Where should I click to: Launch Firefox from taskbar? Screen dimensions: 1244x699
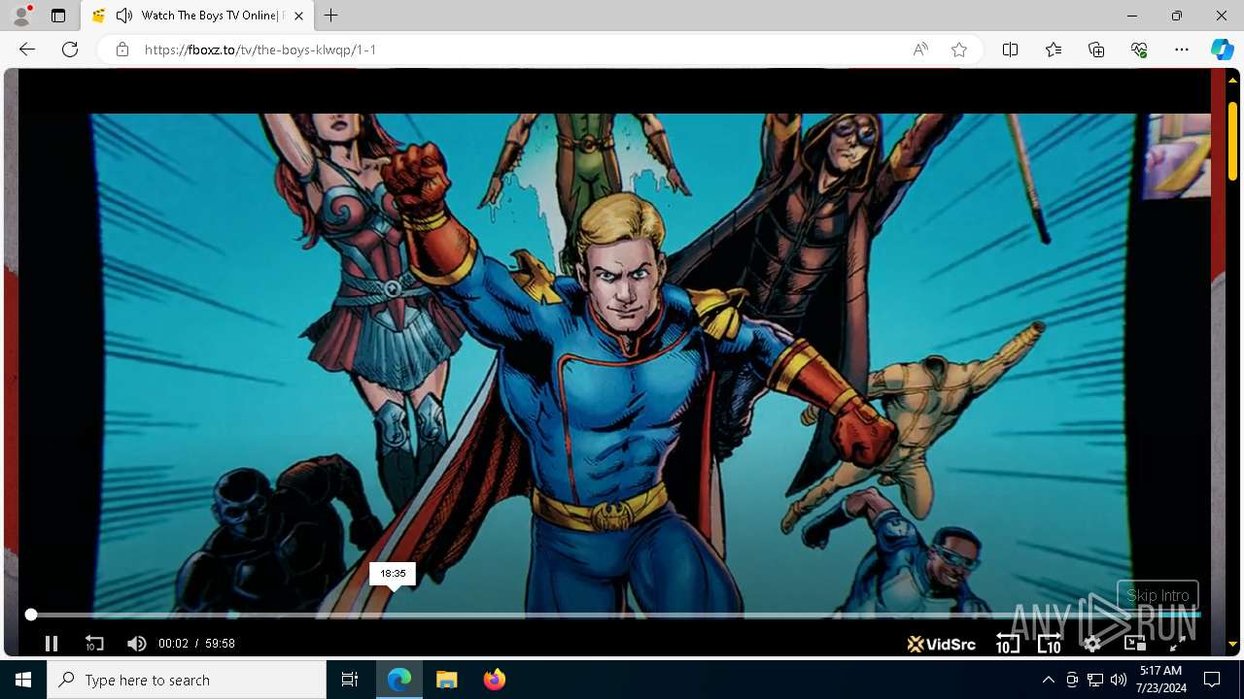click(x=494, y=680)
